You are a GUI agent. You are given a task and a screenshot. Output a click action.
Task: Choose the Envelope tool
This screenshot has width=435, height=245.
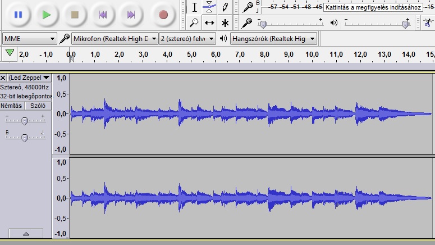click(x=209, y=7)
